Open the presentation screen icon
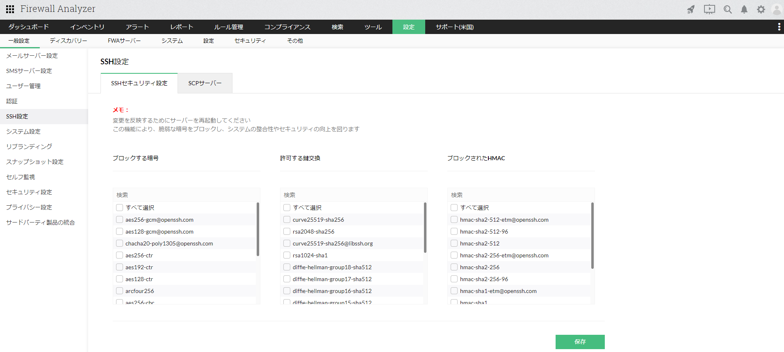Viewport: 784px width, 352px height. click(709, 9)
